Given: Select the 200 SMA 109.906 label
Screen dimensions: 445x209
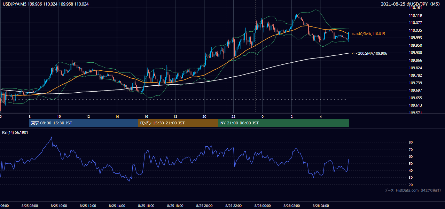Looking at the screenshot, I should point(369,53).
